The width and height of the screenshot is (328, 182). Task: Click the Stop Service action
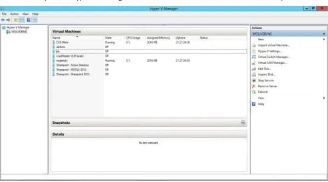tap(266, 81)
